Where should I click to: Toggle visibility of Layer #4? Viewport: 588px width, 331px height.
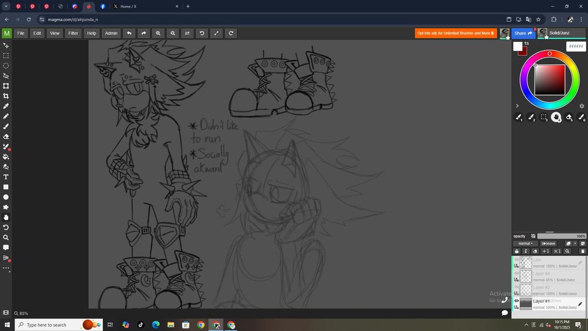coord(516,273)
